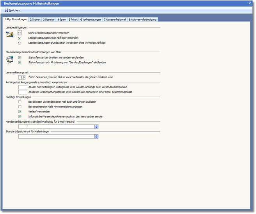
Task: Close the Maileinstellungen dialog window
Action: [x=250, y=3]
